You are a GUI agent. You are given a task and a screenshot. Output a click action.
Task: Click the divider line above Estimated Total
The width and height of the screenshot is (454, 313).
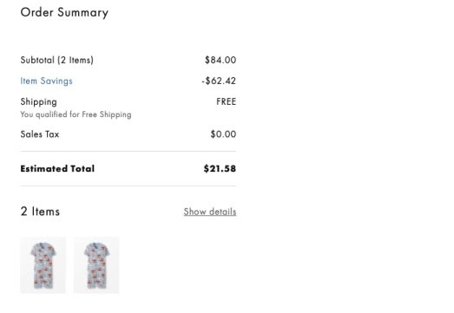(128, 151)
